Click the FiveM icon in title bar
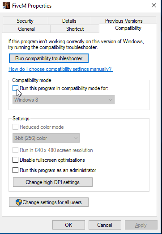This screenshot has height=234, width=162. click(6, 6)
